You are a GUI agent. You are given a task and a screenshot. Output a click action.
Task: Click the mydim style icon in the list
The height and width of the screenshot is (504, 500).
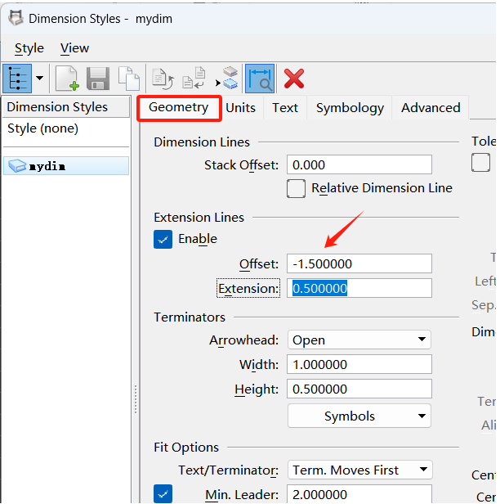click(17, 166)
